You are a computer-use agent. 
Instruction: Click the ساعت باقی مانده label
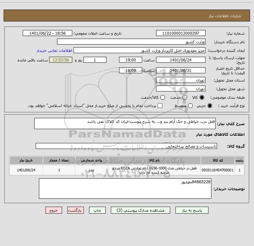click(x=33, y=60)
